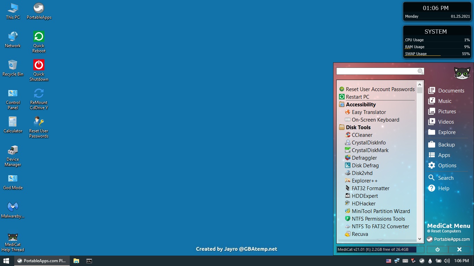Screen dimensions: 474x266
Task: Open File Explorer from the taskbar
Action: click(x=76, y=261)
